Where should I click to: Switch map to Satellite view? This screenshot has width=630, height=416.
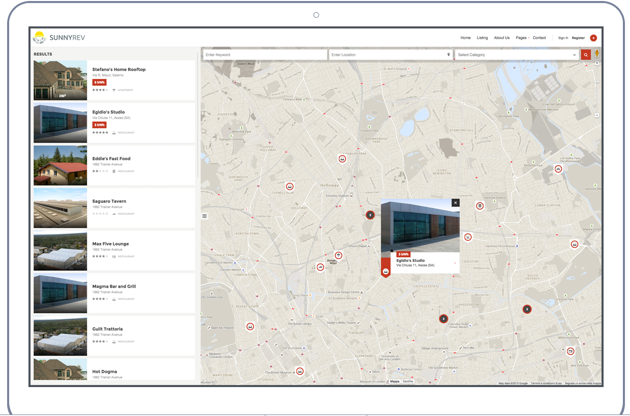(408, 382)
